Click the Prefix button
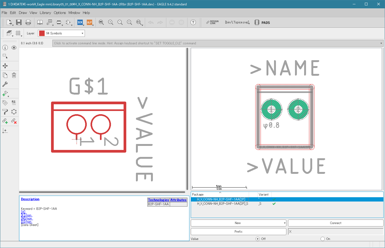Image resolution: width=385 pixels, height=248 pixels. [239, 232]
